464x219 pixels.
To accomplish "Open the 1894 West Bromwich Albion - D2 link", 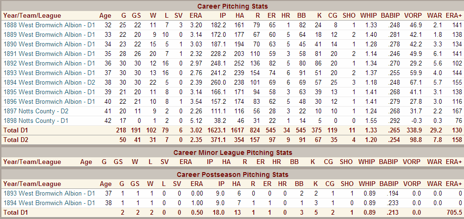I will tap(49, 82).
